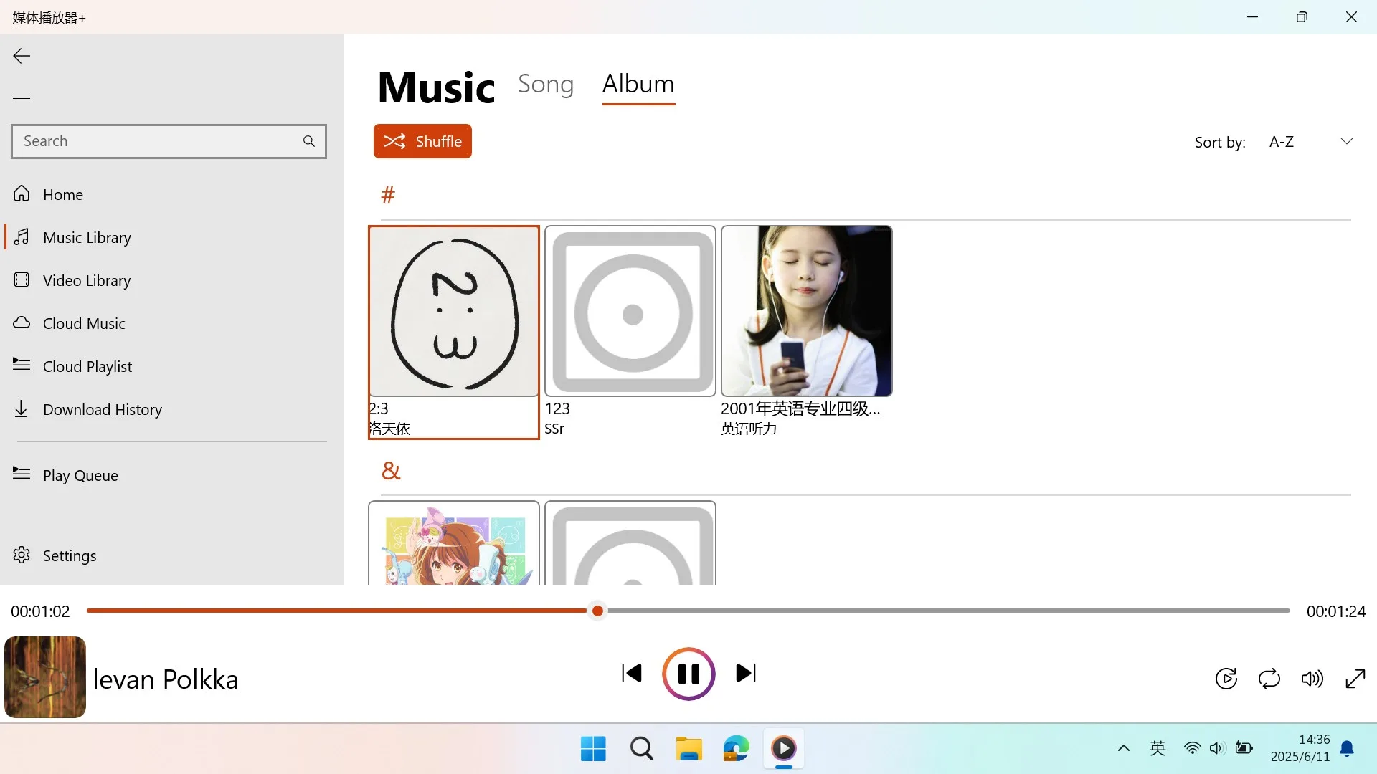Open the 2:3 album cover
1377x774 pixels.
point(454,311)
